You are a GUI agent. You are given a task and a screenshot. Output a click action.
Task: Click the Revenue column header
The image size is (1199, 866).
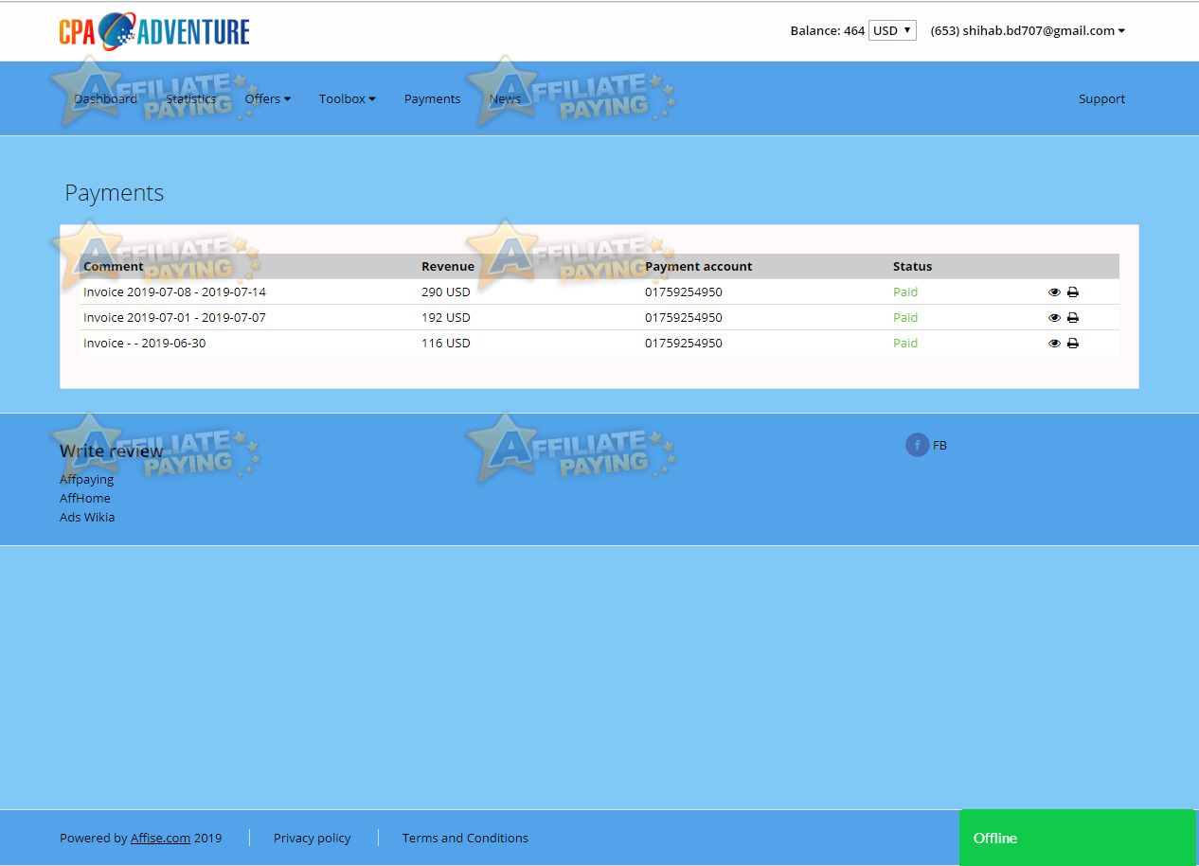point(448,266)
